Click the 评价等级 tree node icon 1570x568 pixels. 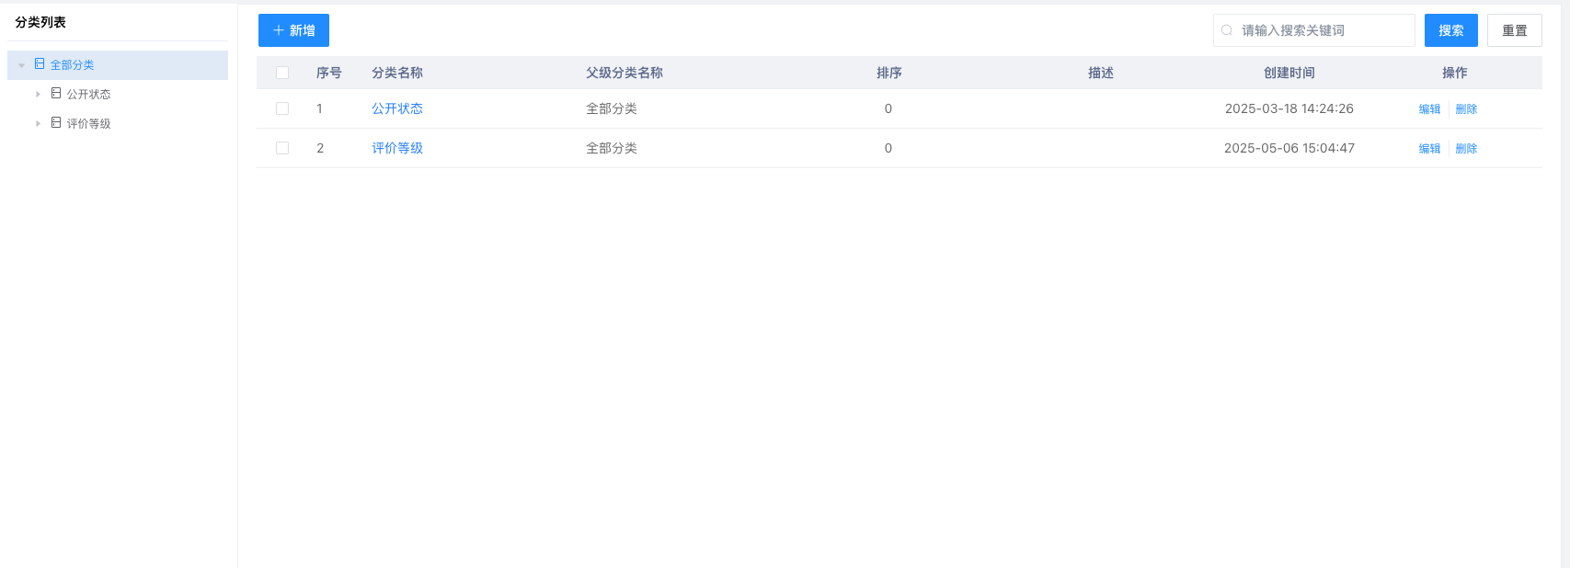pyautogui.click(x=56, y=123)
